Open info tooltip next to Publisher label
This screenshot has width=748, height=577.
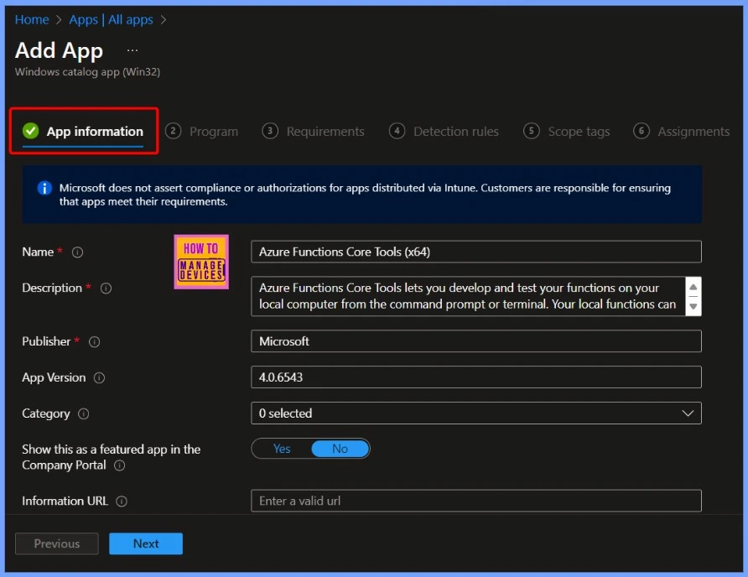95,341
